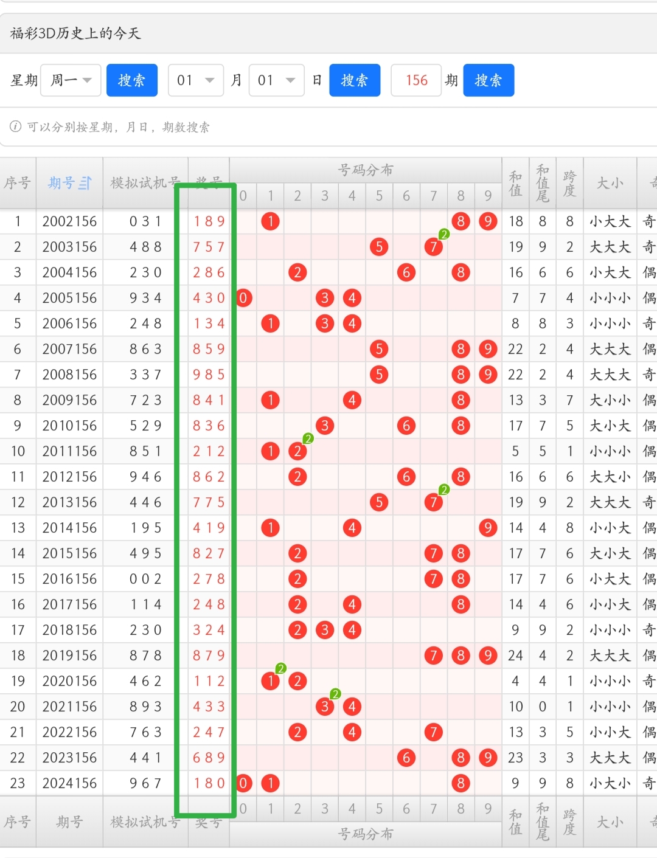The height and width of the screenshot is (858, 657).
Task: Click red ball 0 in row 2005156
Action: [x=243, y=298]
